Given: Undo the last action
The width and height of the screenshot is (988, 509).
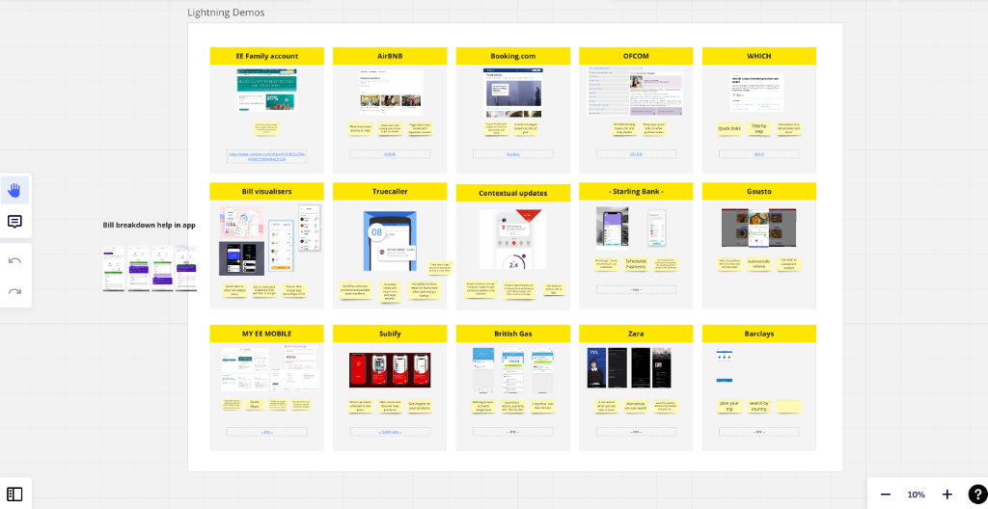Looking at the screenshot, I should pyautogui.click(x=15, y=260).
